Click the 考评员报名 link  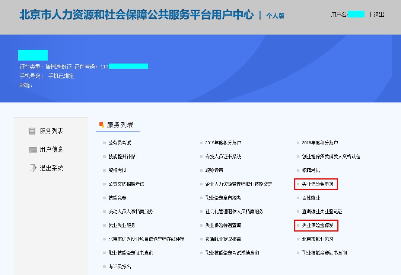120,266
